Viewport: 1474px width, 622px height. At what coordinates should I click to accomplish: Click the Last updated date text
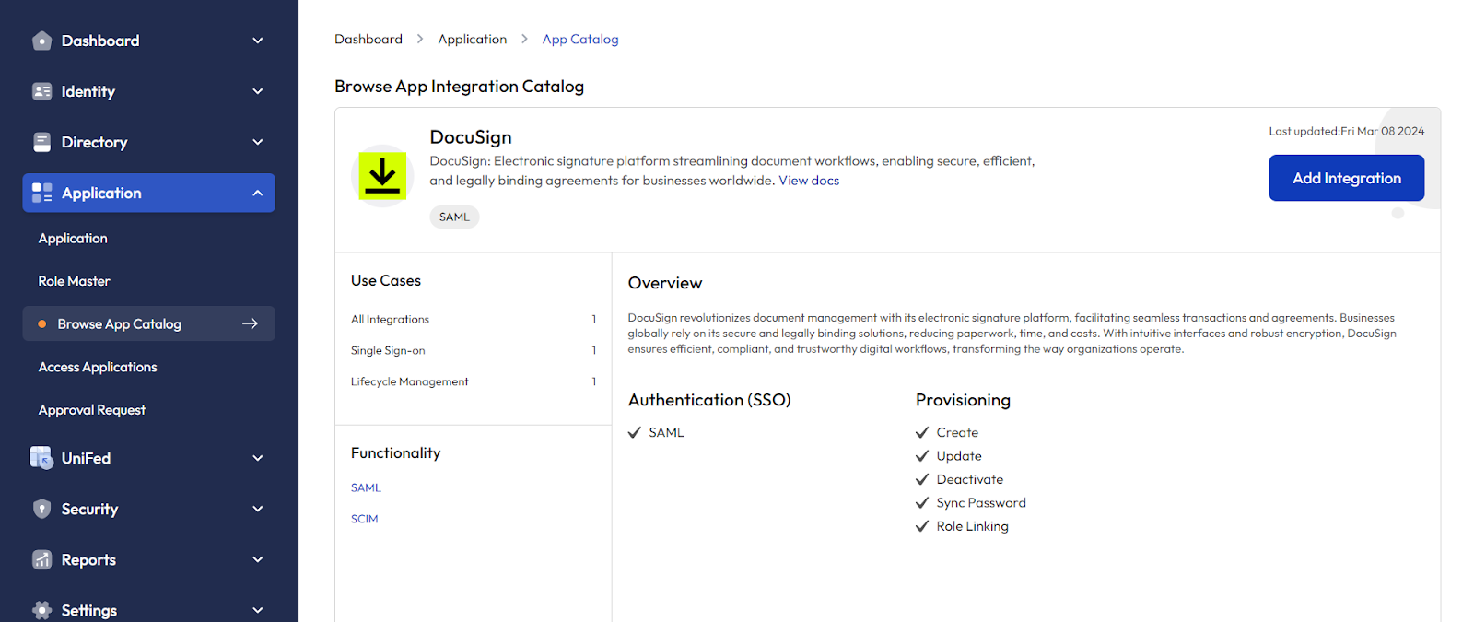click(x=1346, y=131)
